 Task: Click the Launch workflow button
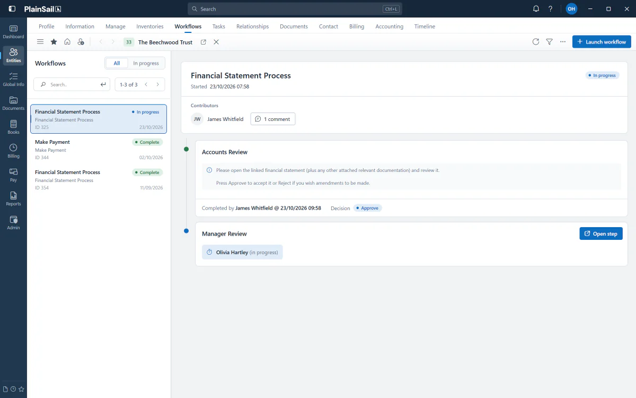(x=602, y=42)
